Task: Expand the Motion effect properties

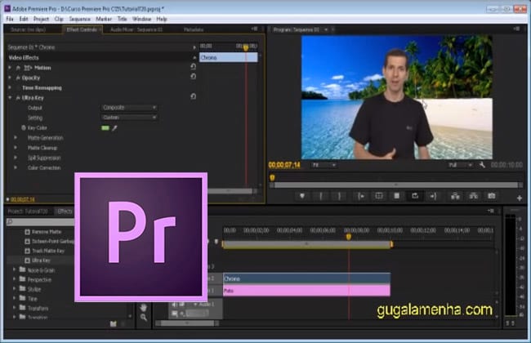Action: click(10, 68)
